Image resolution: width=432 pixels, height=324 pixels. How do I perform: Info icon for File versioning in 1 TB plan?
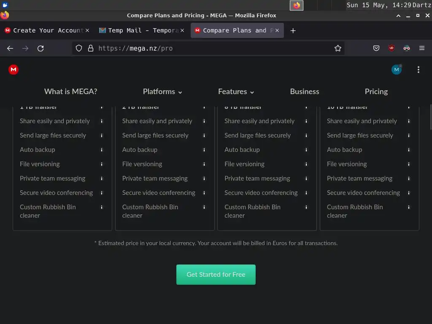(102, 164)
